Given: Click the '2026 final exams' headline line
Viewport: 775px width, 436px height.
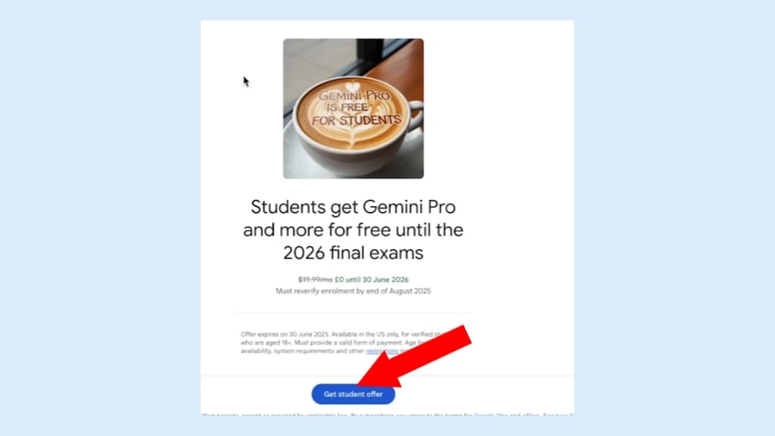Looking at the screenshot, I should point(353,253).
